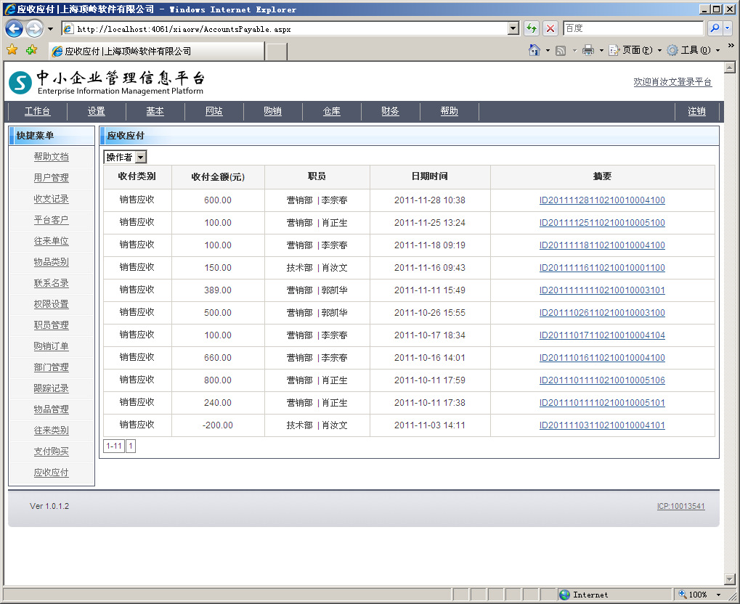740x604 pixels.
Task: Open record ID2011112811021001000​4100 link
Action: [602, 200]
